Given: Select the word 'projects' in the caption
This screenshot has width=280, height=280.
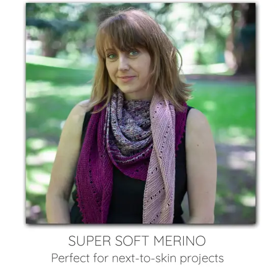Looking at the screenshot, I should 202,259.
